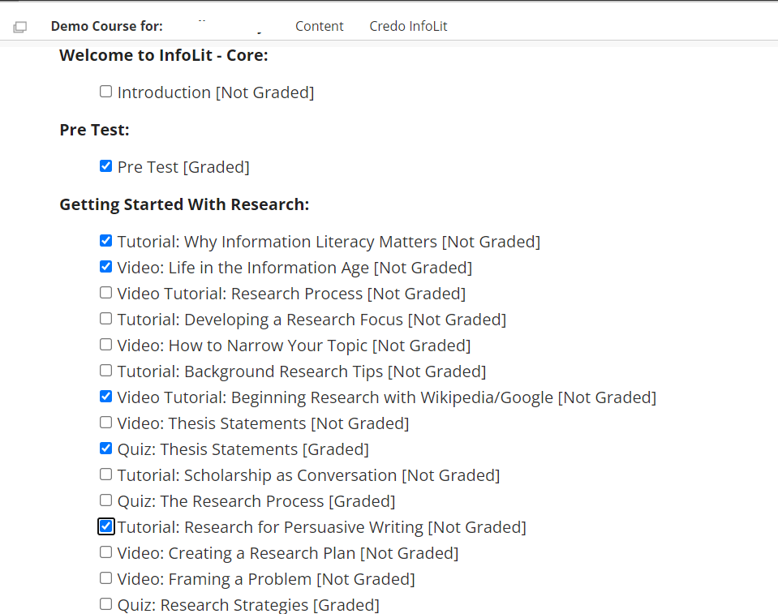Check Tutorial: Developing a Research Focus
Viewport: 778px width, 614px height.
(x=105, y=318)
